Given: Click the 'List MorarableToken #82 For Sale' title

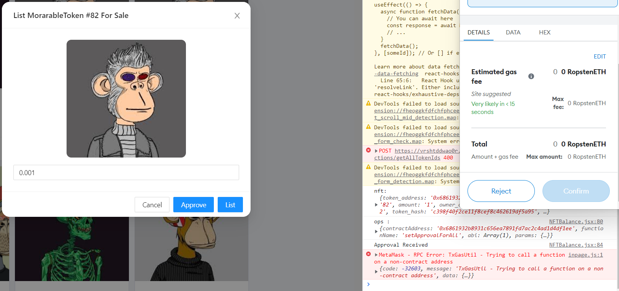Looking at the screenshot, I should 71,15.
